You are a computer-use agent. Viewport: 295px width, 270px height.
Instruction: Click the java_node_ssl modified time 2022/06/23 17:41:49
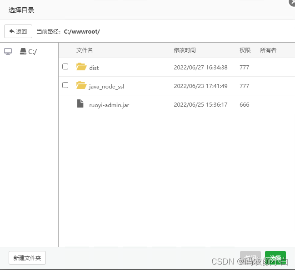tap(200, 86)
